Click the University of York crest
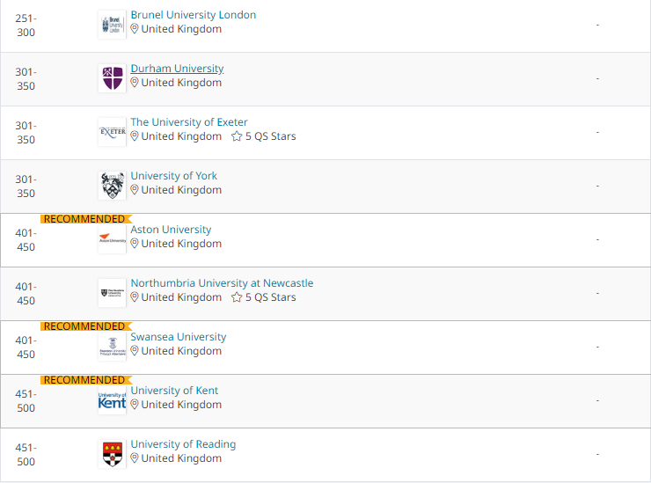 [x=112, y=186]
